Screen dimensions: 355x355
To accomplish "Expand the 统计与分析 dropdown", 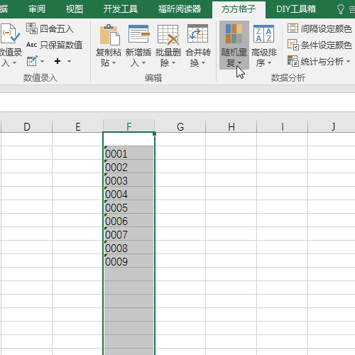I will tap(348, 62).
